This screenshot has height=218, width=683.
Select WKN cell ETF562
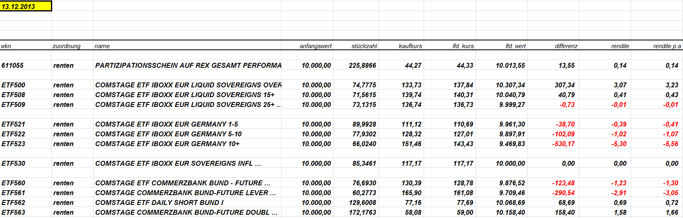(x=26, y=202)
